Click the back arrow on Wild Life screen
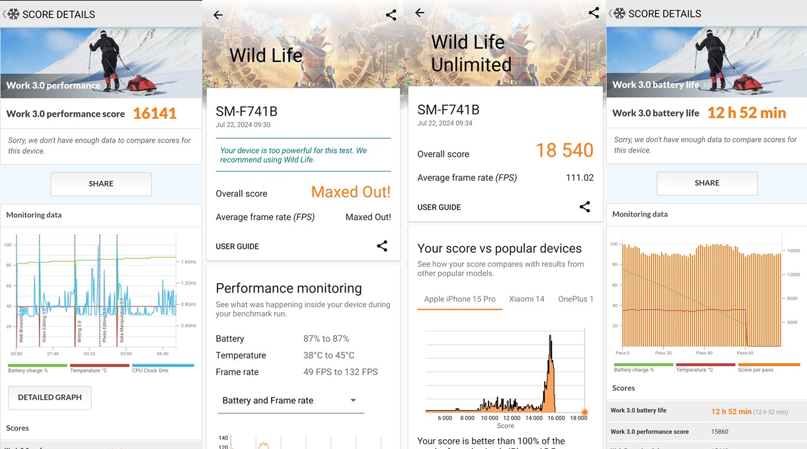807x449 pixels. (218, 15)
